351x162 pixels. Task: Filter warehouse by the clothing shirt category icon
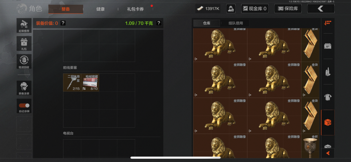(328, 97)
